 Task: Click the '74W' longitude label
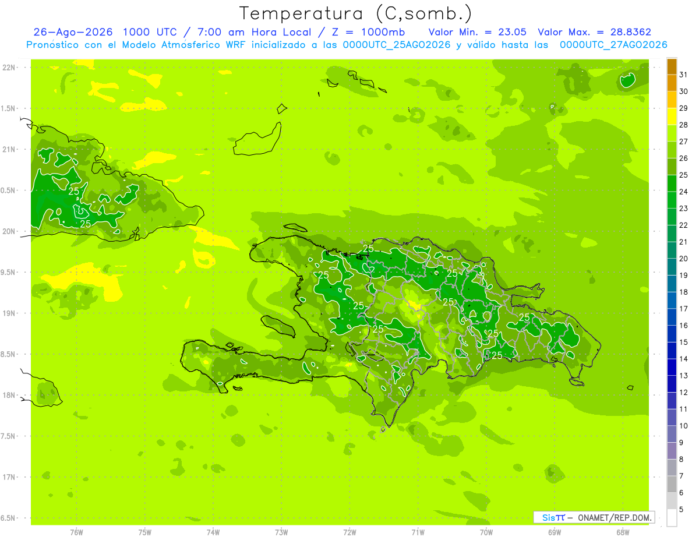(x=213, y=532)
